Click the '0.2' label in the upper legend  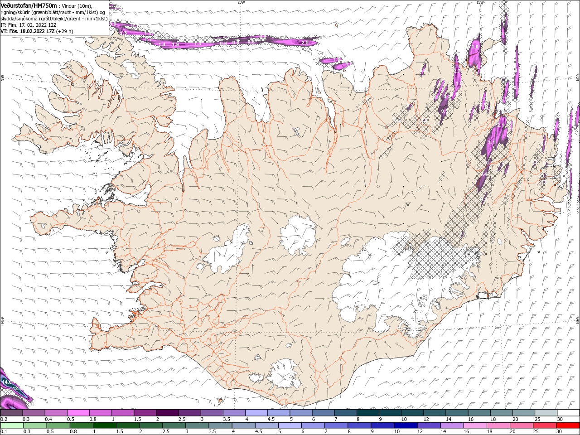coord(4,419)
